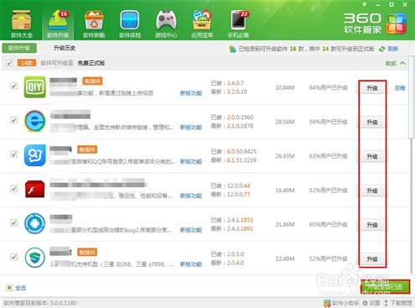
Task: Click the 360 browser application icon
Action: [x=34, y=121]
